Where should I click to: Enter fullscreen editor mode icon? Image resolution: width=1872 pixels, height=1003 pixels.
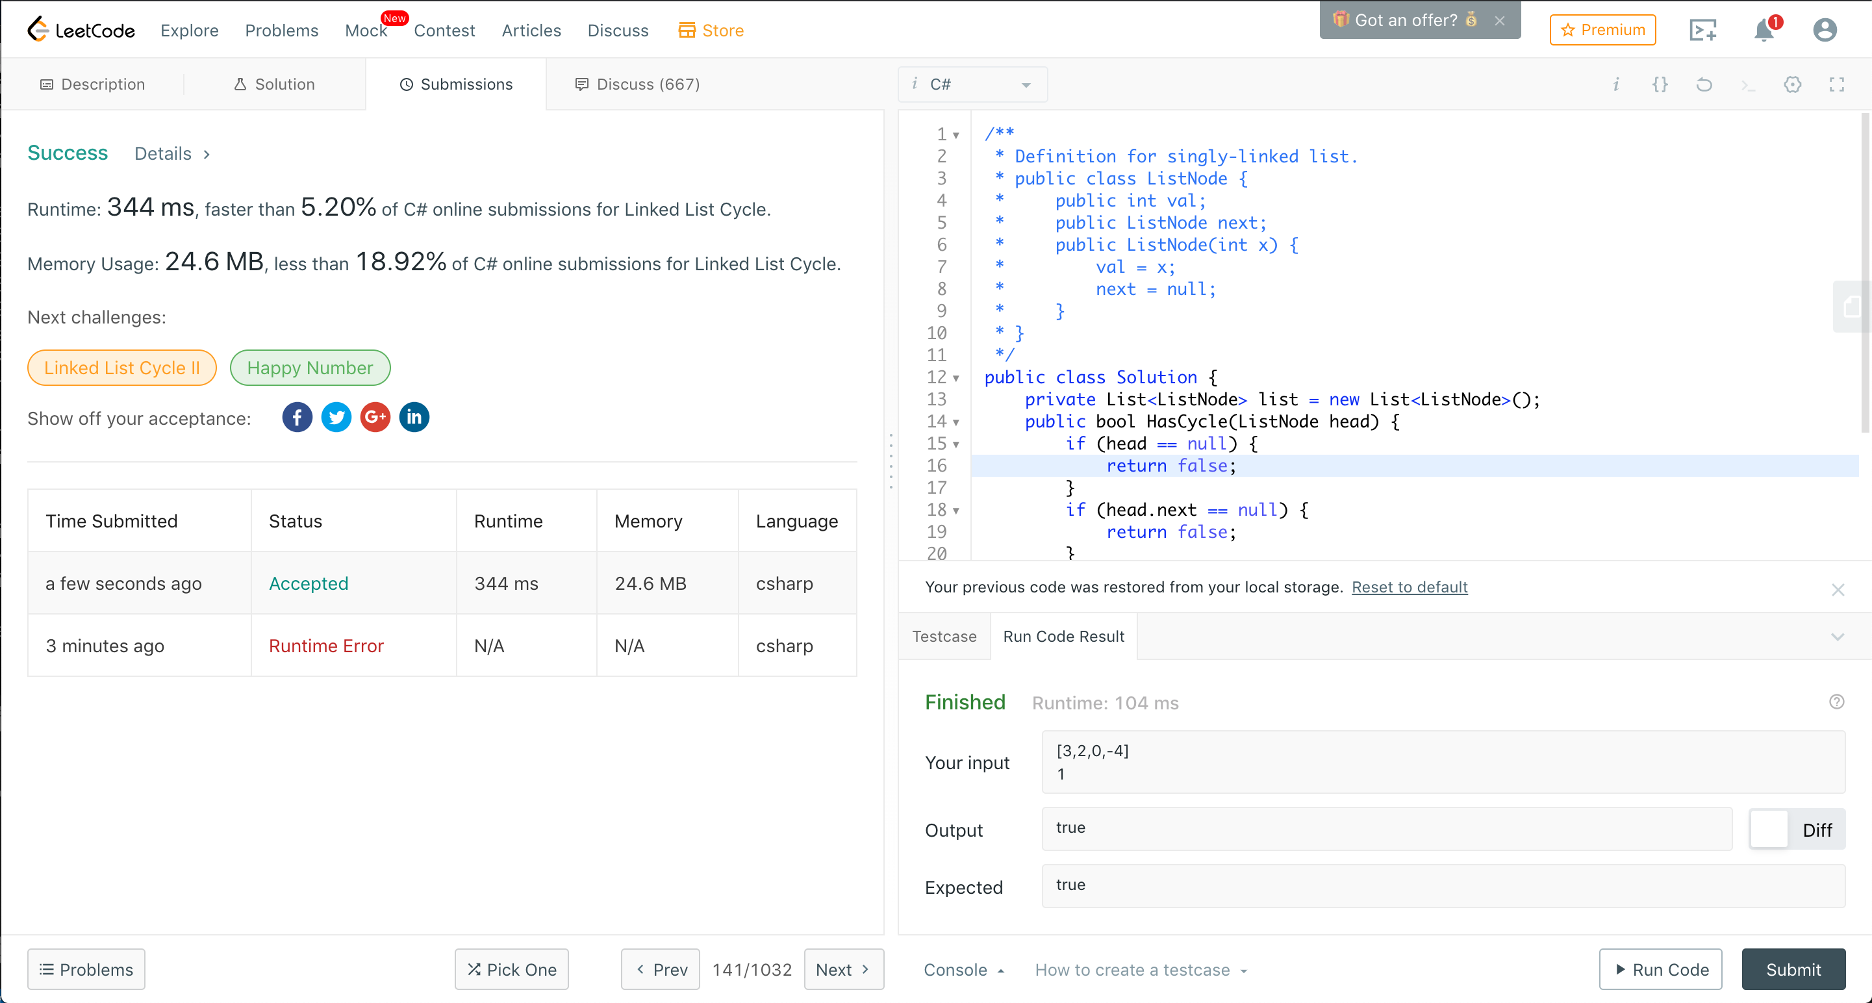(x=1837, y=84)
